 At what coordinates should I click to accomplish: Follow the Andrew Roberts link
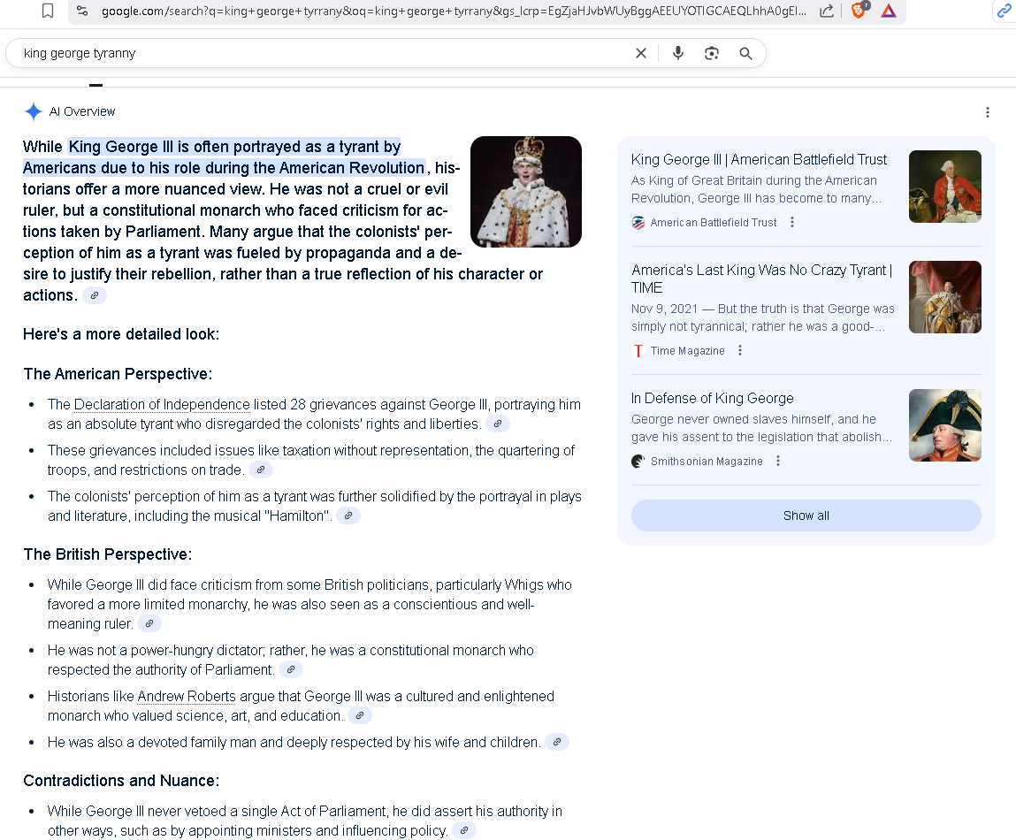(x=187, y=696)
